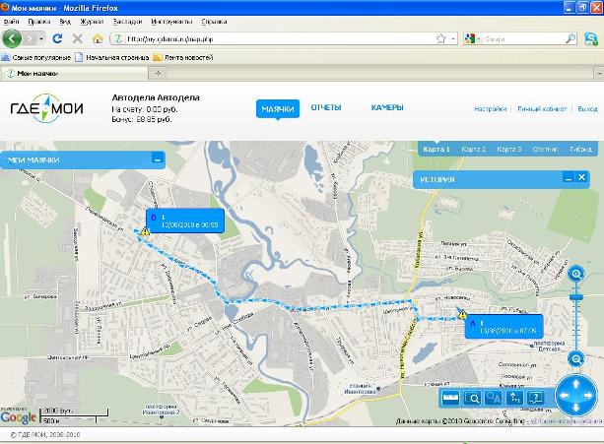Reload the page with Firefox refresh button

(57, 38)
